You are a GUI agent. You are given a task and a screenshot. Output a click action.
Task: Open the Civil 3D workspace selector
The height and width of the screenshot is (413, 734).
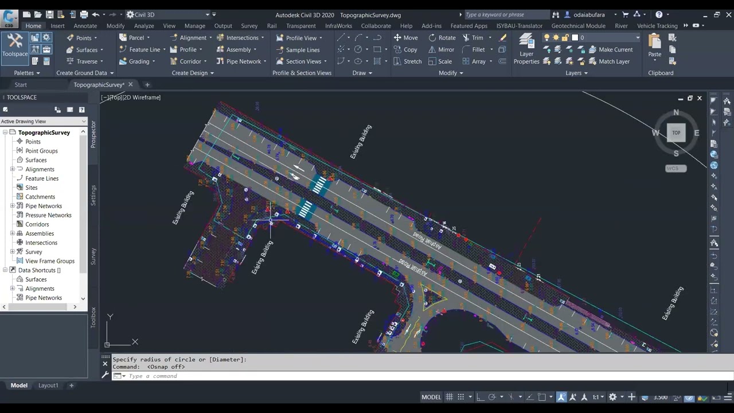pyautogui.click(x=168, y=14)
